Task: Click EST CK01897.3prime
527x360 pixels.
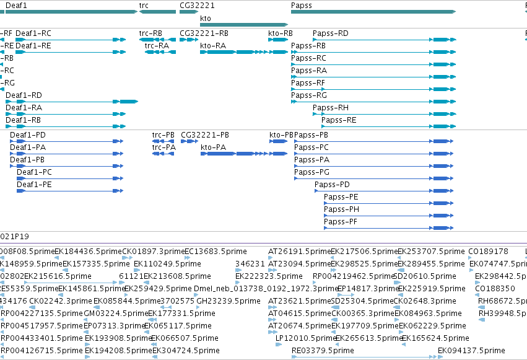Action: pos(153,252)
